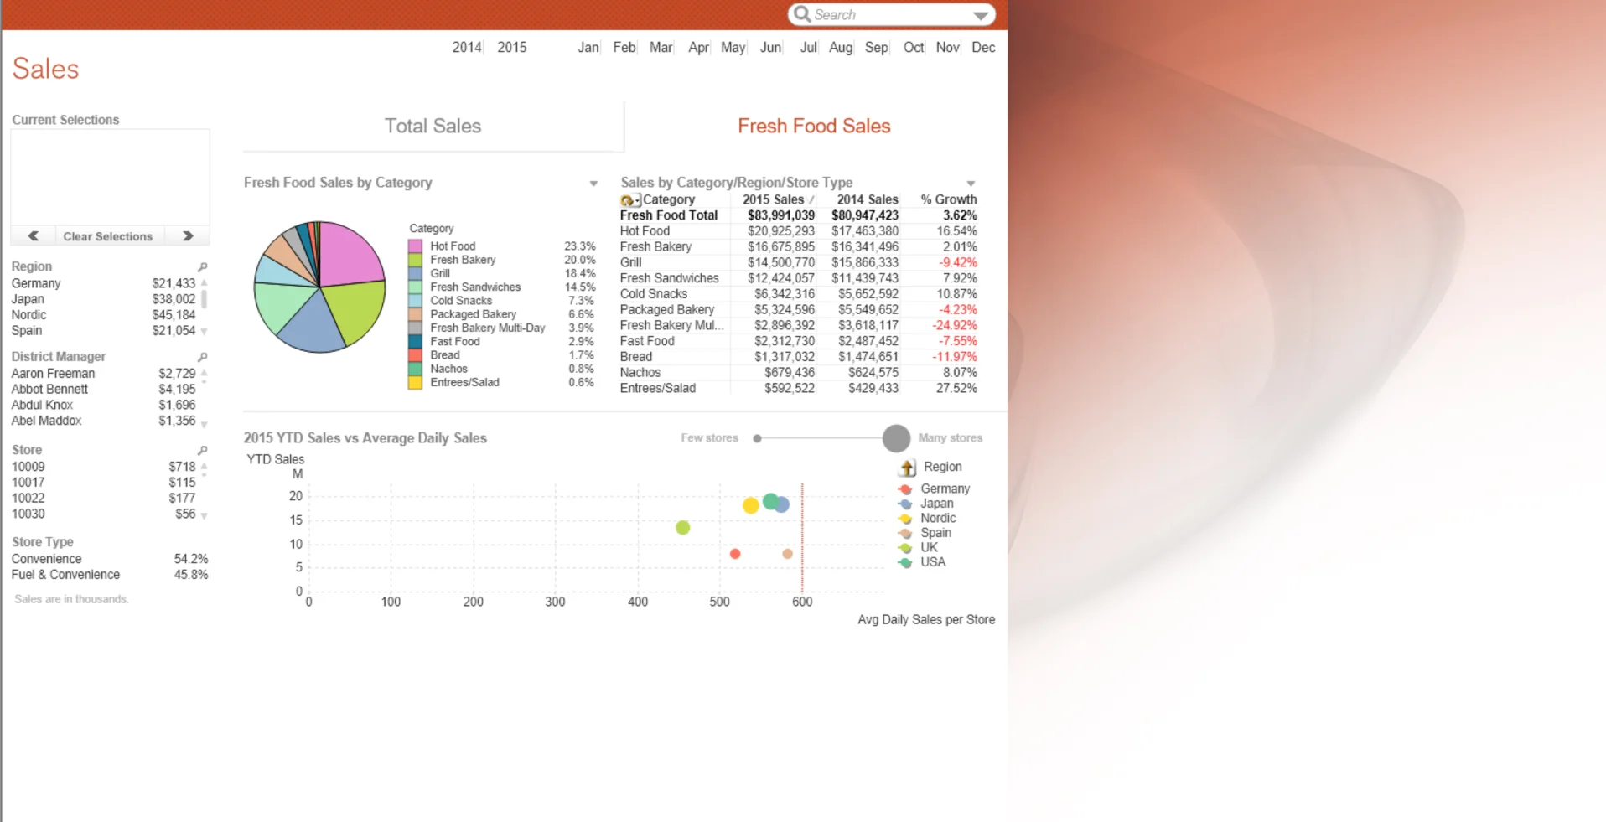Click the search magnifier next to Region list

(x=204, y=266)
